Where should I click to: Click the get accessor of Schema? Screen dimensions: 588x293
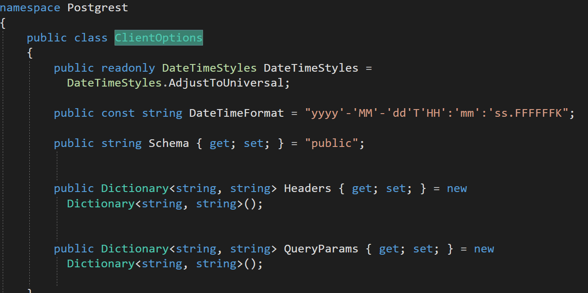coord(220,143)
